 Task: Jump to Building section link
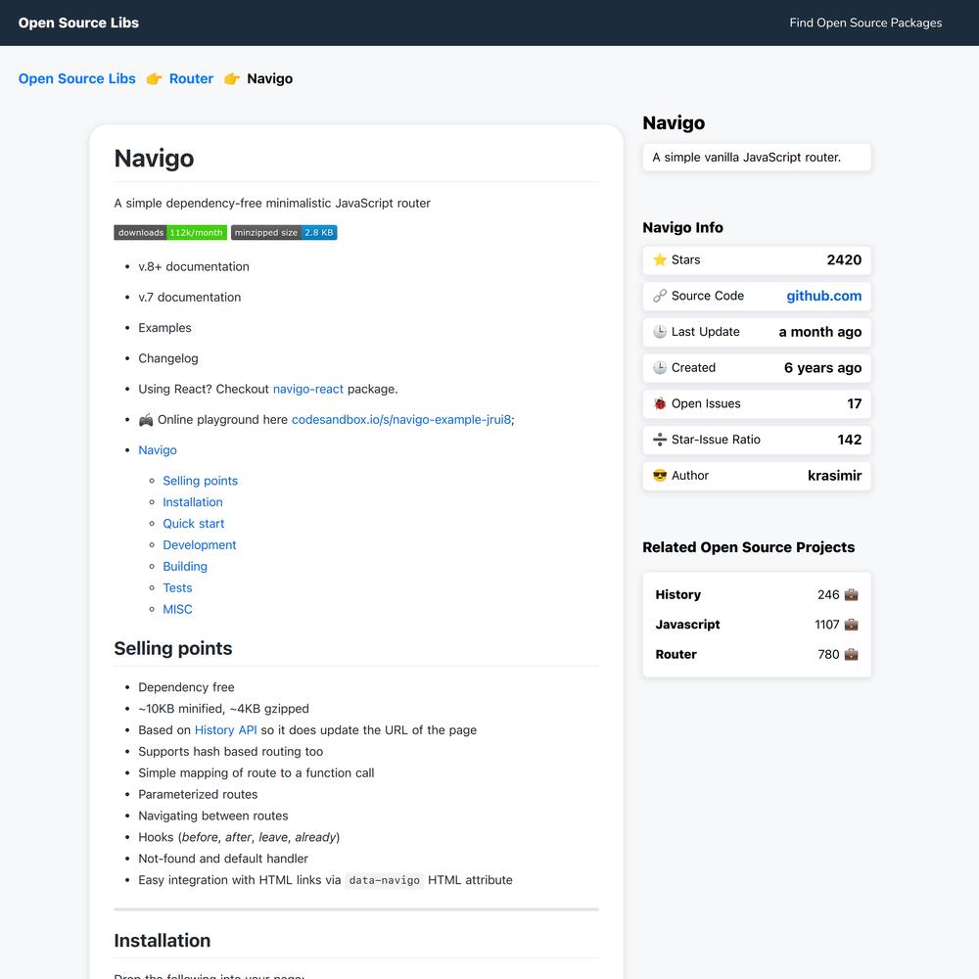click(x=185, y=566)
